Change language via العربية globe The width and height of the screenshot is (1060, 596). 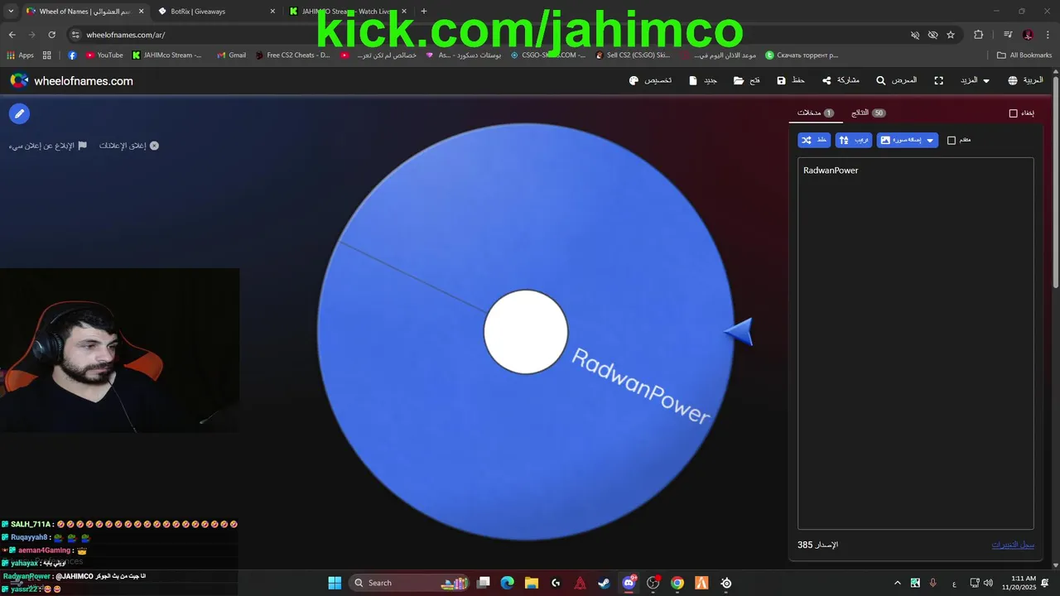click(1025, 80)
